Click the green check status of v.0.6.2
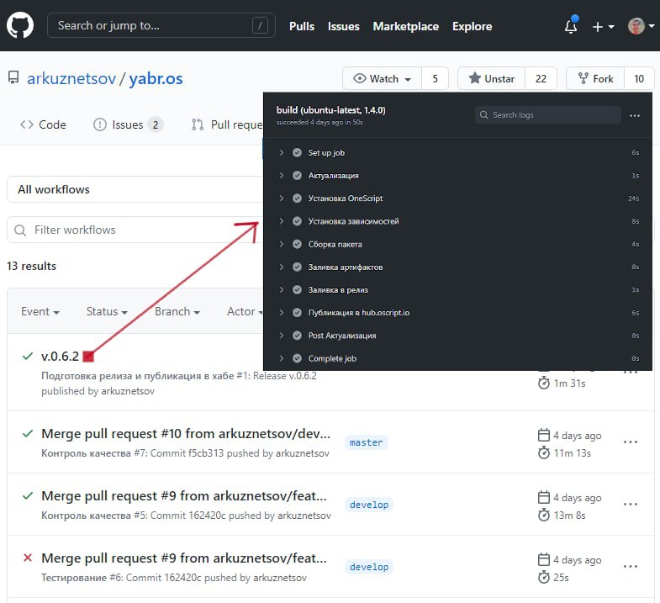The height and width of the screenshot is (603, 660). point(28,357)
